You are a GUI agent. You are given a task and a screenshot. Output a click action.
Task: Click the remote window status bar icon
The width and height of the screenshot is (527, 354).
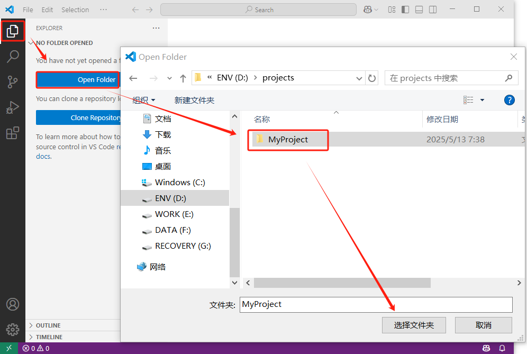(9, 348)
